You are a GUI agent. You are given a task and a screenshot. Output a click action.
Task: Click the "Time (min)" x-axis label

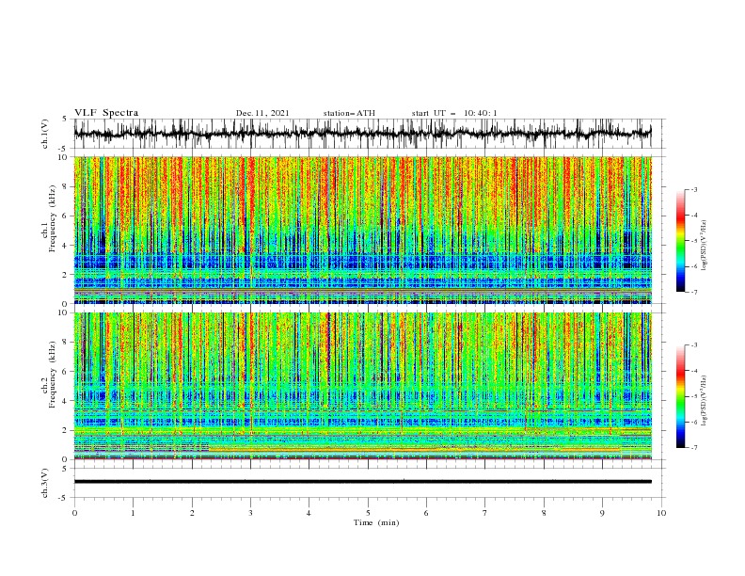(376, 522)
